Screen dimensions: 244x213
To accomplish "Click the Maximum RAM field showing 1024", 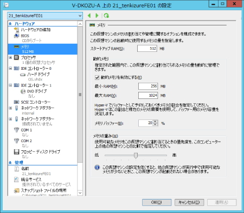I will pyautogui.click(x=148, y=95).
